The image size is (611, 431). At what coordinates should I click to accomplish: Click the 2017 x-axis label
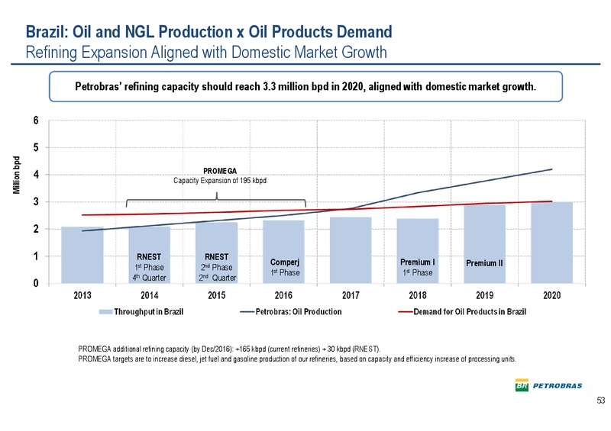click(x=351, y=295)
